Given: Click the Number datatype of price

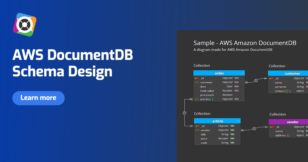Looking at the screenshot, I should [x=223, y=139].
